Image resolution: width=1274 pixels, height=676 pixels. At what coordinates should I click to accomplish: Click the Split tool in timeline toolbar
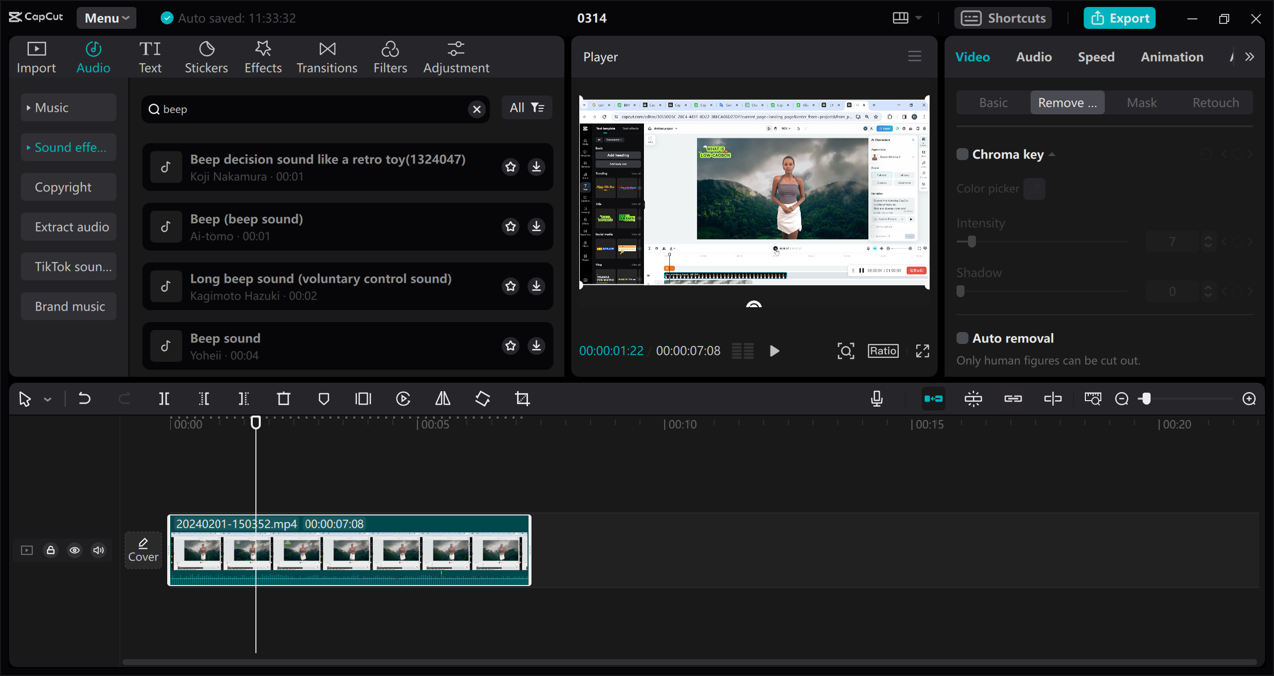pyautogui.click(x=164, y=399)
